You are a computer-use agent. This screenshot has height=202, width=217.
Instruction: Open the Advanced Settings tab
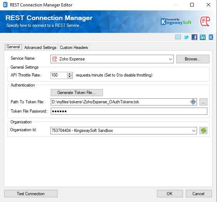pos(40,48)
